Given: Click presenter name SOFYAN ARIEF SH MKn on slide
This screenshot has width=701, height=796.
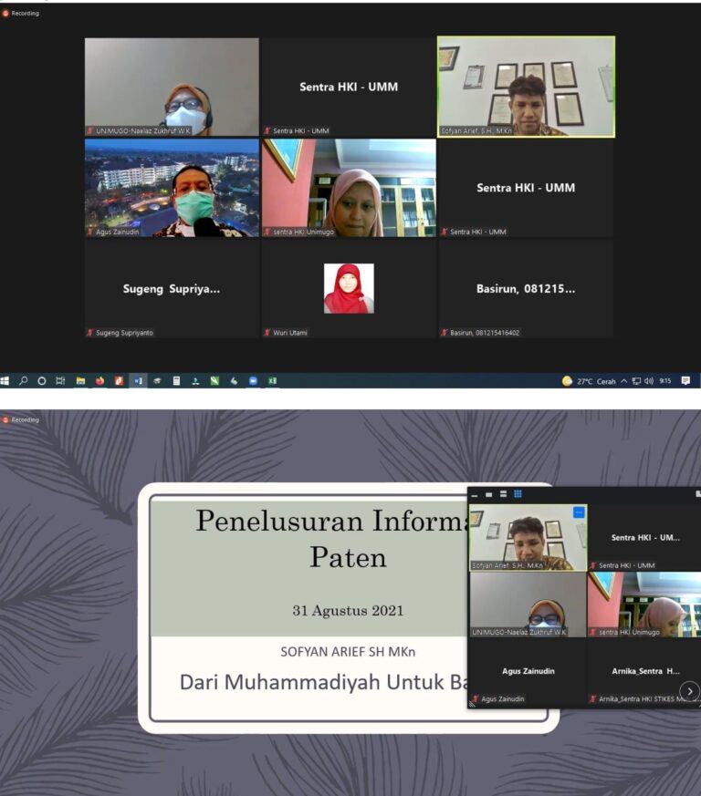Looking at the screenshot, I should point(348,652).
